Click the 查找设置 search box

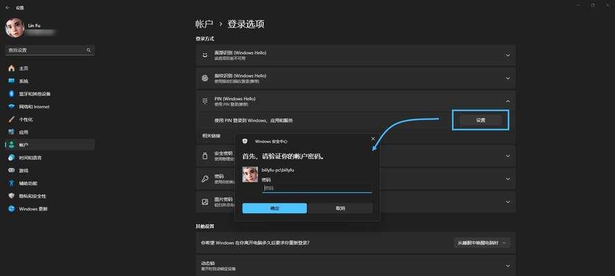(50, 50)
